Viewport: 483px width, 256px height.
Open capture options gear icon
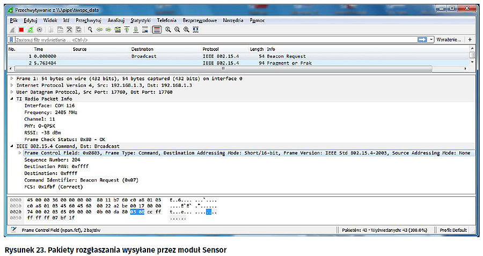[39, 30]
